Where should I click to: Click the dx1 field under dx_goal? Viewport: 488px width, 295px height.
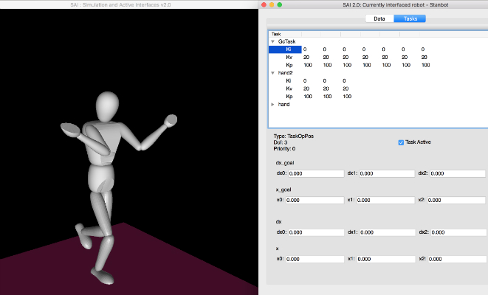pyautogui.click(x=386, y=173)
